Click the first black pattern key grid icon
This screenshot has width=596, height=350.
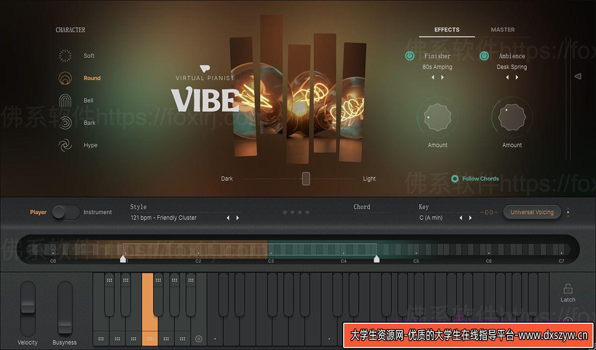pyautogui.click(x=109, y=280)
